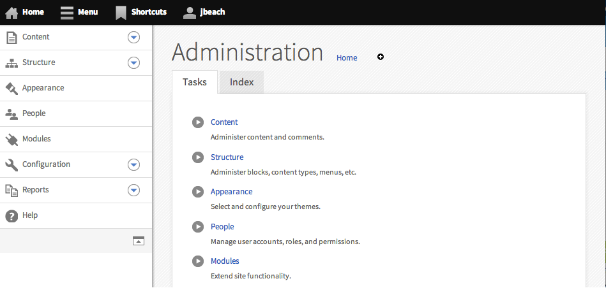Open the Content link in tasks list
Viewport: 606px width, 288px height.
click(x=224, y=122)
